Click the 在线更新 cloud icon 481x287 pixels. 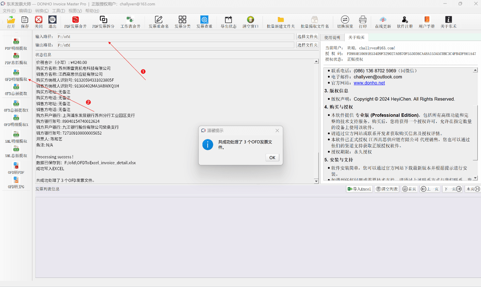pos(383,22)
